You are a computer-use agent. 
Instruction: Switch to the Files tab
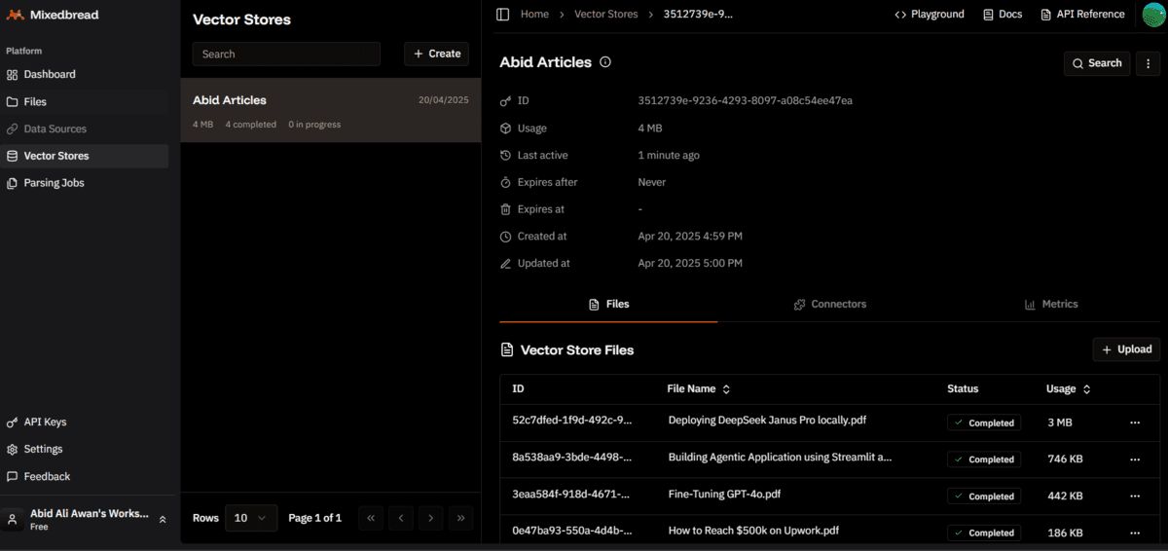click(x=608, y=304)
